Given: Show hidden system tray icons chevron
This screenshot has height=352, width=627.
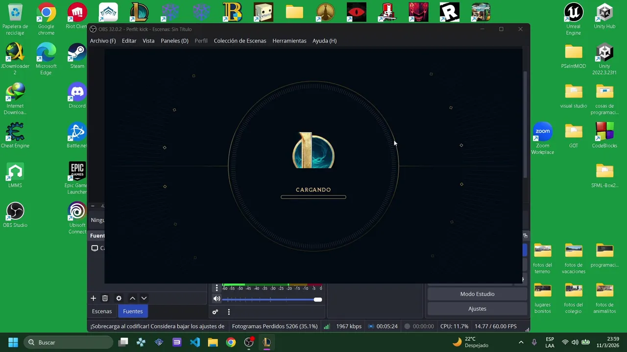Looking at the screenshot, I should click(x=521, y=342).
